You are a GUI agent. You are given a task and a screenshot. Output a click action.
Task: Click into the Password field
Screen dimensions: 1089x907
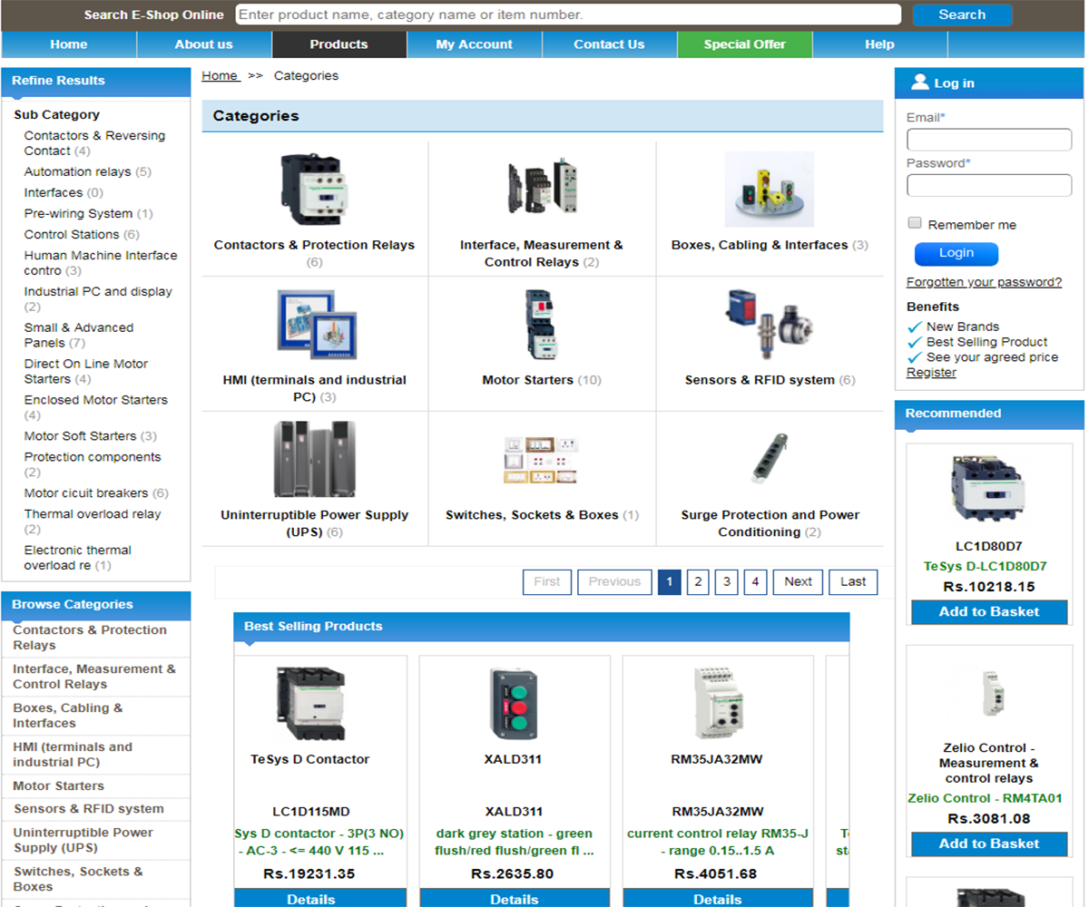coord(989,185)
